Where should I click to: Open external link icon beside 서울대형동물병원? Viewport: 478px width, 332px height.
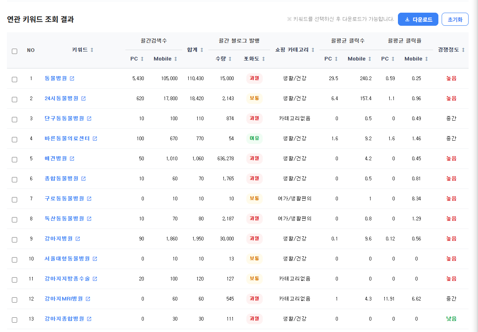point(95,259)
